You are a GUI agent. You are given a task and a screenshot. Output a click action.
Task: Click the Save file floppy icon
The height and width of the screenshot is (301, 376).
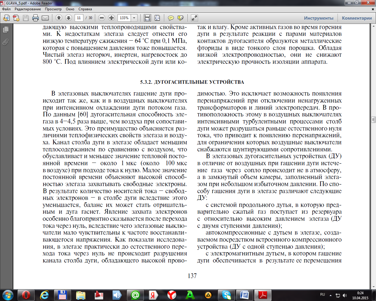(26, 18)
